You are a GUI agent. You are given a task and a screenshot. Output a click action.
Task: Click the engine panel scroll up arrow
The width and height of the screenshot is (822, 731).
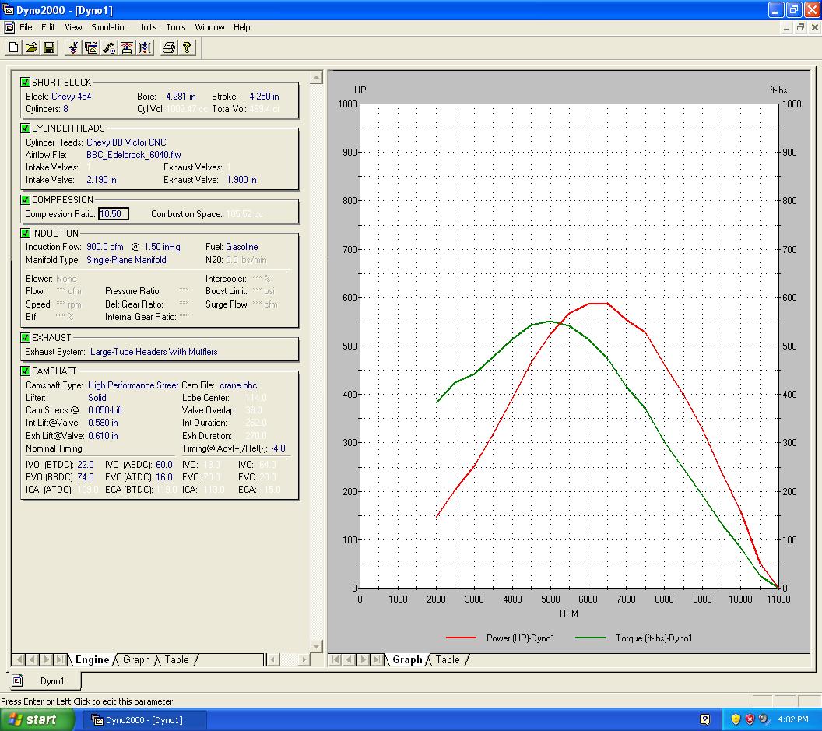coord(316,78)
